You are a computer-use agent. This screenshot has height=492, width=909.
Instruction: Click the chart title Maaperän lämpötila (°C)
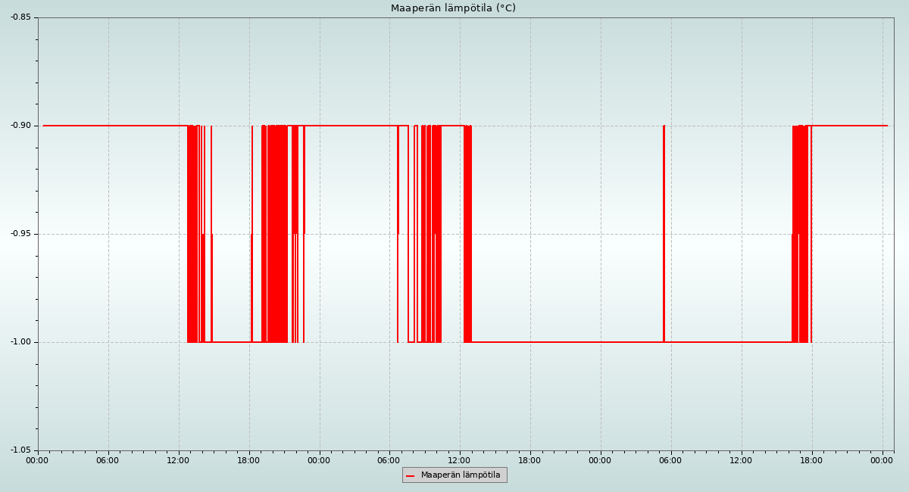click(453, 8)
